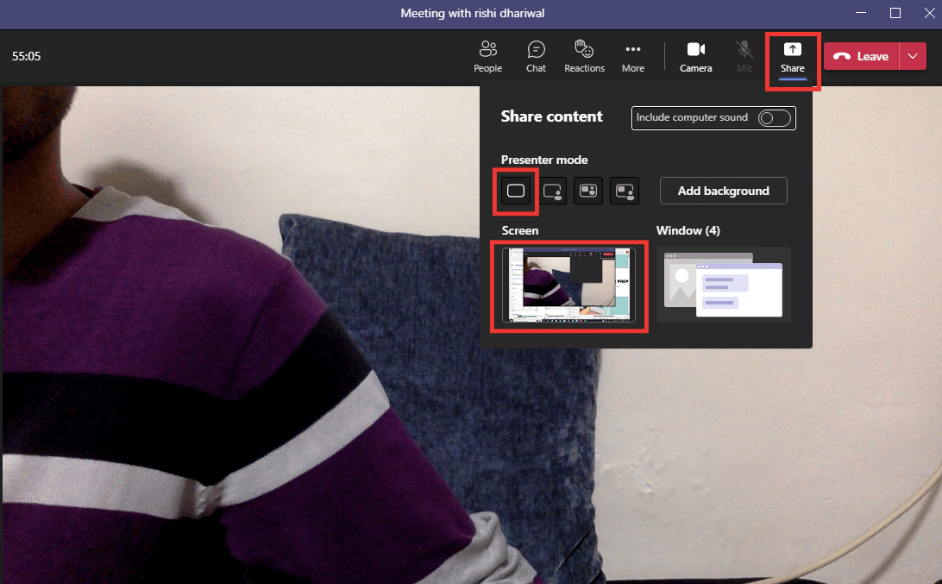Turn off the Camera
This screenshot has width=942, height=584.
695,55
